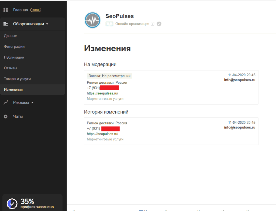This screenshot has width=276, height=211.
Task: Click the Реклама chart icon
Action: tap(6, 103)
